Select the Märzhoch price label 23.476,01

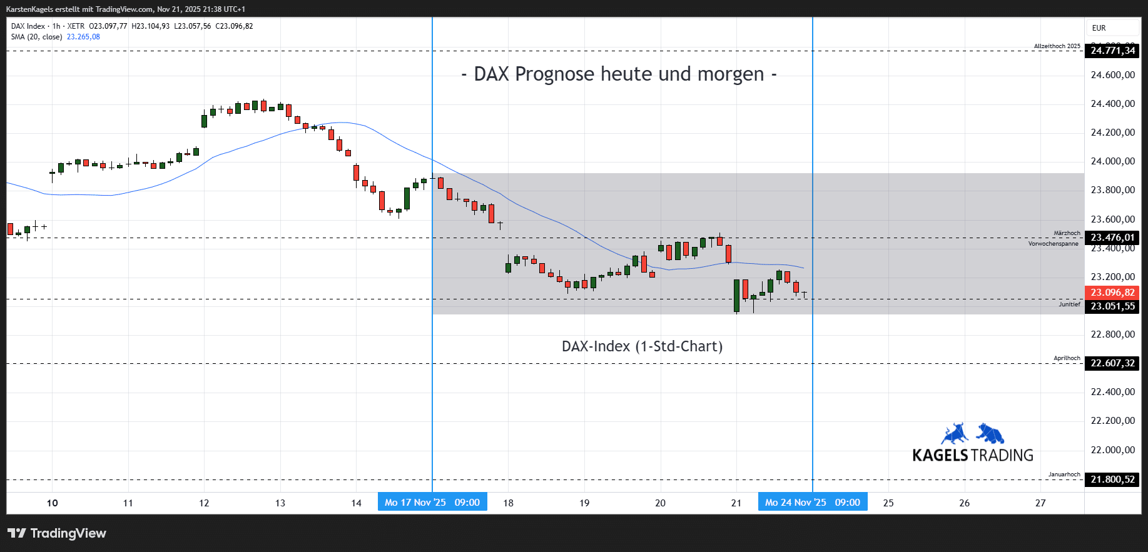pos(1112,238)
